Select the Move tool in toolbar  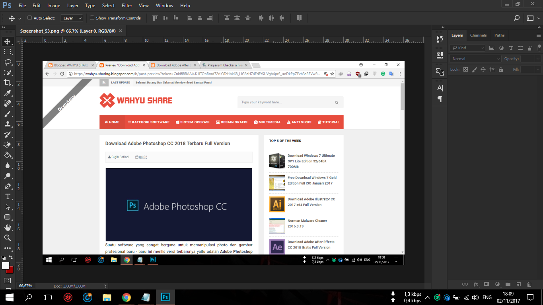click(x=7, y=41)
